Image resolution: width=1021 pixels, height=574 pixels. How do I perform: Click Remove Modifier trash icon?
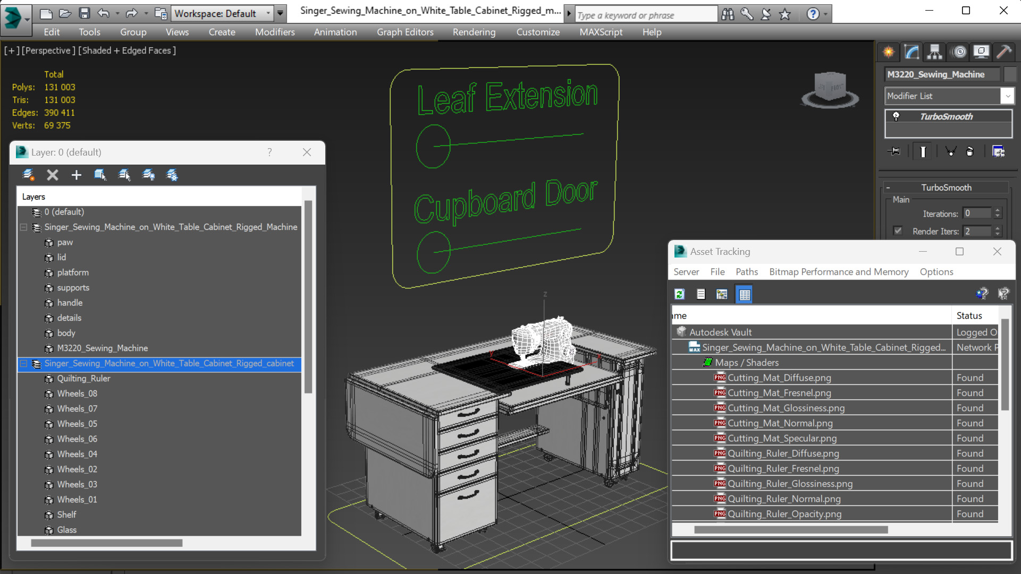coord(970,151)
